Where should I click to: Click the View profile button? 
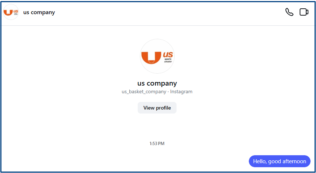(157, 108)
